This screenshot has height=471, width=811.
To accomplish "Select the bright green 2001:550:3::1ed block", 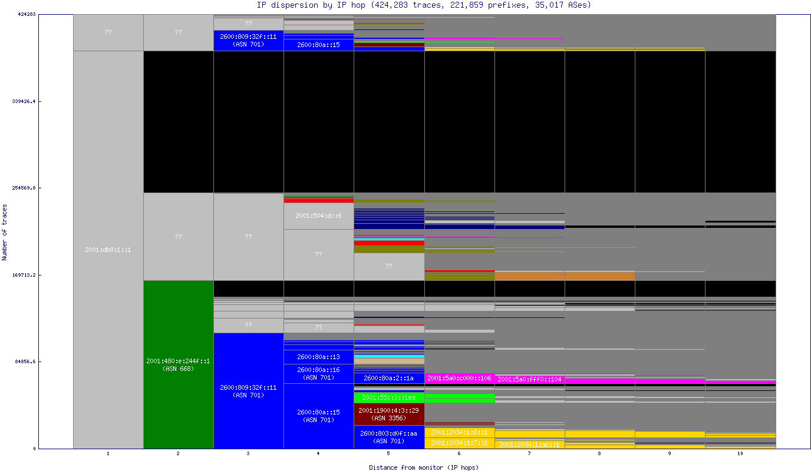I will (389, 397).
